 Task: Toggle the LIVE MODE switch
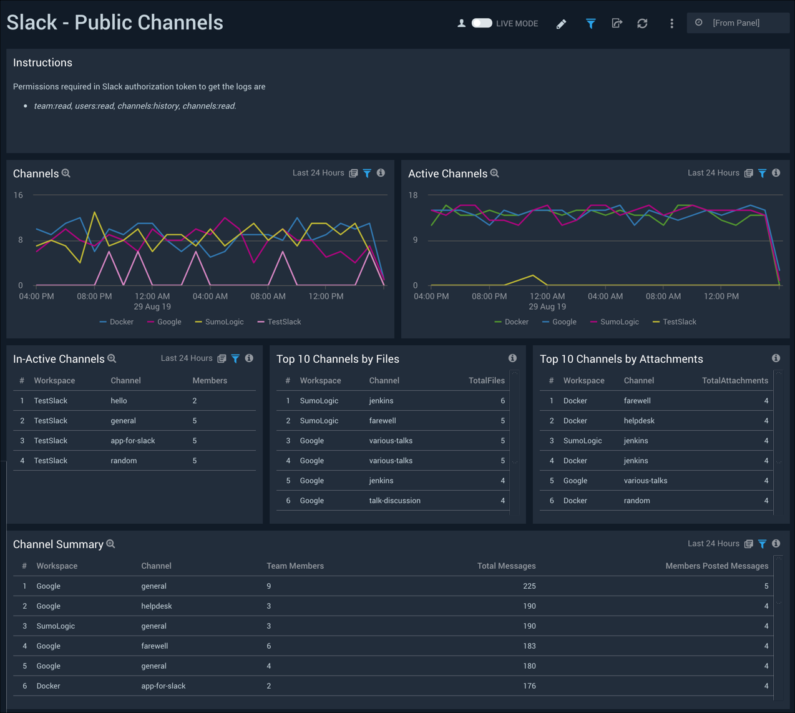click(x=482, y=23)
